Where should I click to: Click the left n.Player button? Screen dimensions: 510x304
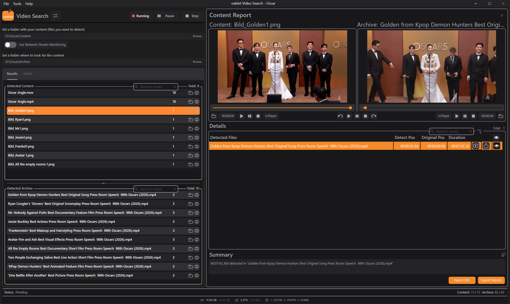[x=271, y=116]
